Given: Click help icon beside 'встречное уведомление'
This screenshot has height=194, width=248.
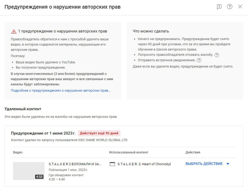Looking at the screenshot, I should [199, 60].
